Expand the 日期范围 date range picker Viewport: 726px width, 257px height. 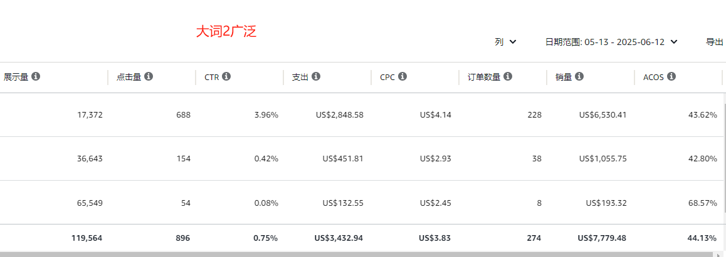[x=612, y=42]
